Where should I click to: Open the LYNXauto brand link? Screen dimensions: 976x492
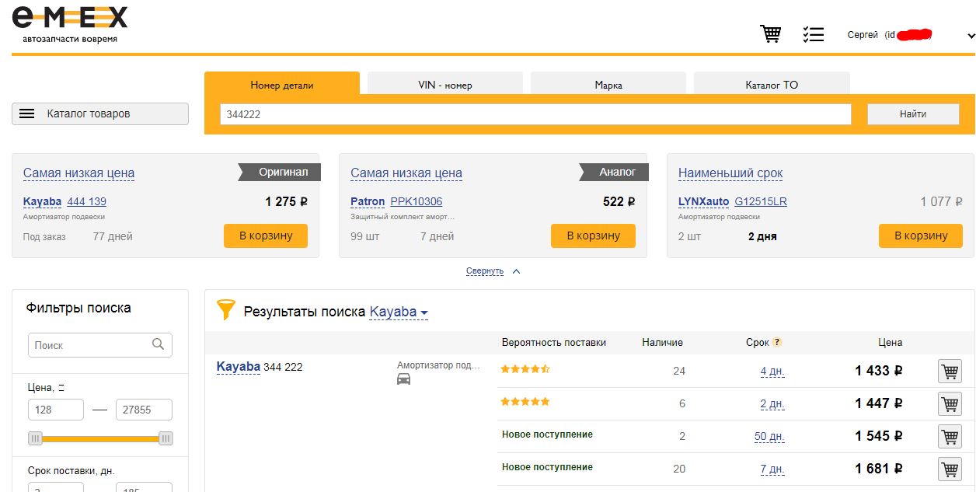[x=704, y=201]
